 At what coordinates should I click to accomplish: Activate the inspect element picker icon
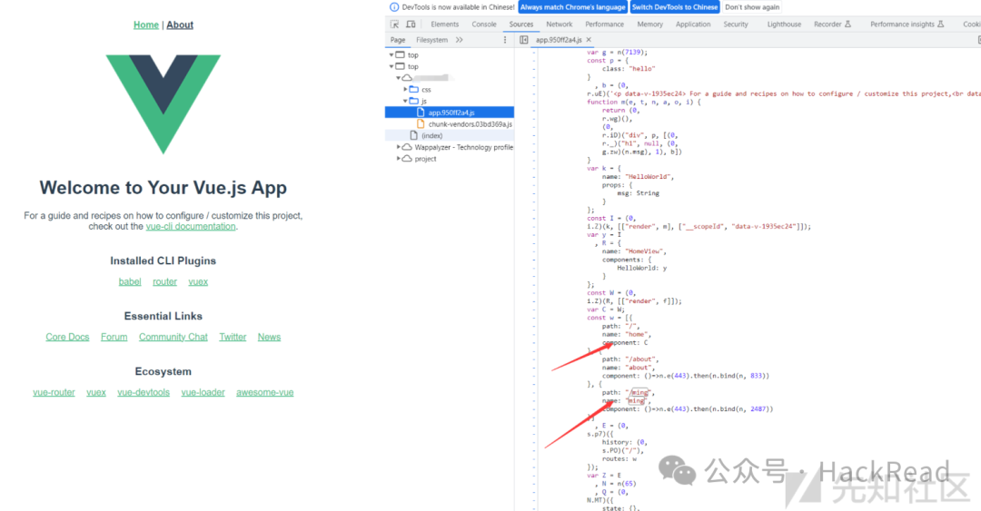tap(395, 25)
